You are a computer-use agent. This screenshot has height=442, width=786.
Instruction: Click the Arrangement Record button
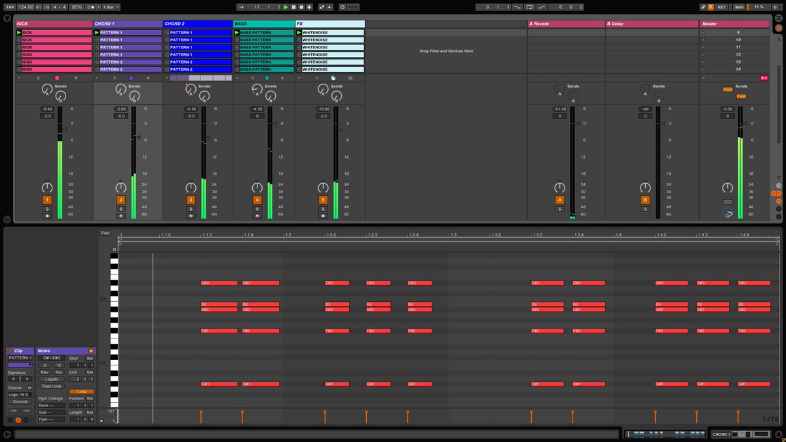tap(301, 7)
